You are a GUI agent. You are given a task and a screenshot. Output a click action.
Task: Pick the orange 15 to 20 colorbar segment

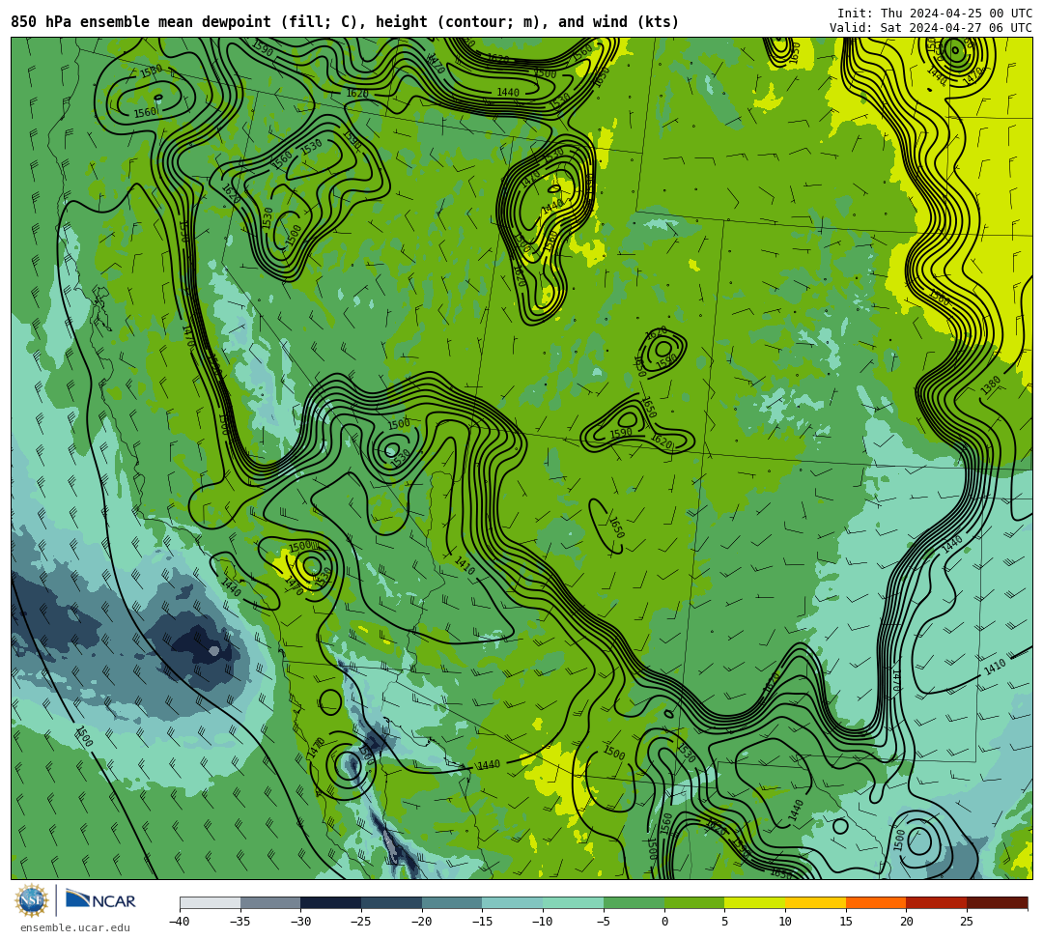click(x=876, y=902)
